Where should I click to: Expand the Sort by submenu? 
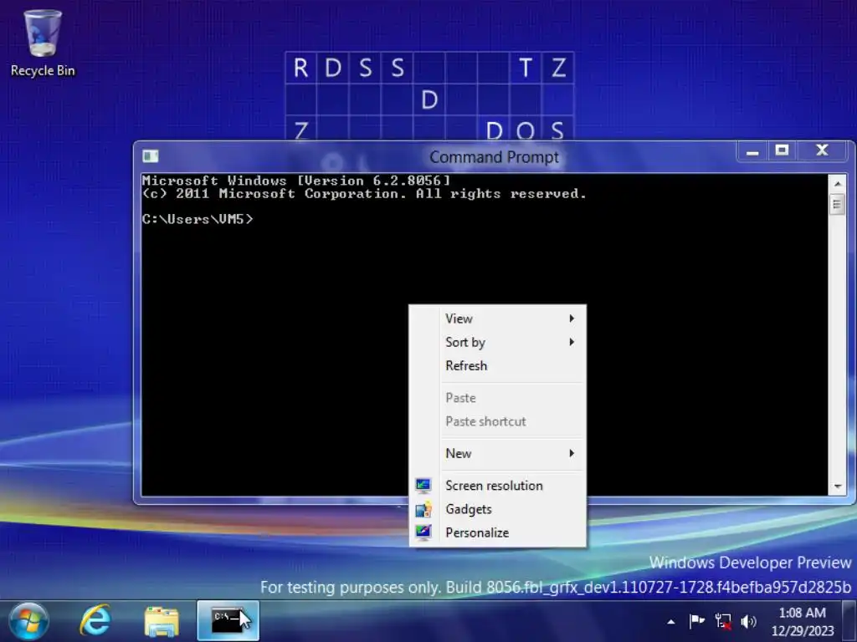[497, 342]
